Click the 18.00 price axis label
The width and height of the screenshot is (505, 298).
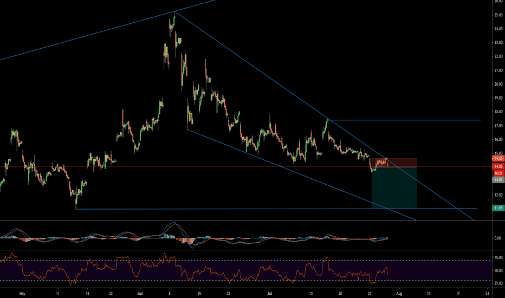498,112
